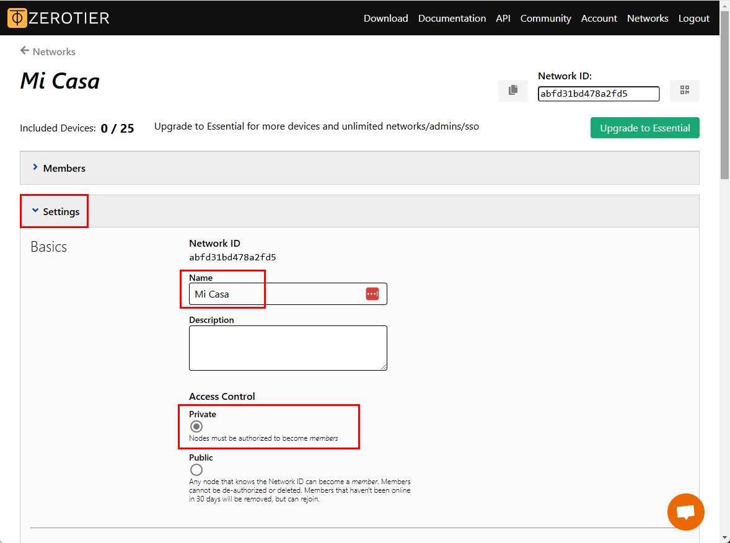Show the network QR code icon
The image size is (730, 543).
click(685, 90)
